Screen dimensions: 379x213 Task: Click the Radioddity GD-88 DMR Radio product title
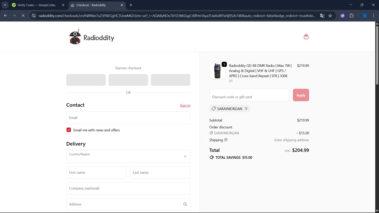click(260, 71)
